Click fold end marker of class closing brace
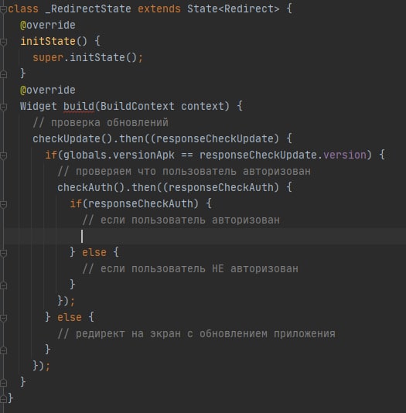This screenshot has width=406, height=413. [x=3, y=398]
